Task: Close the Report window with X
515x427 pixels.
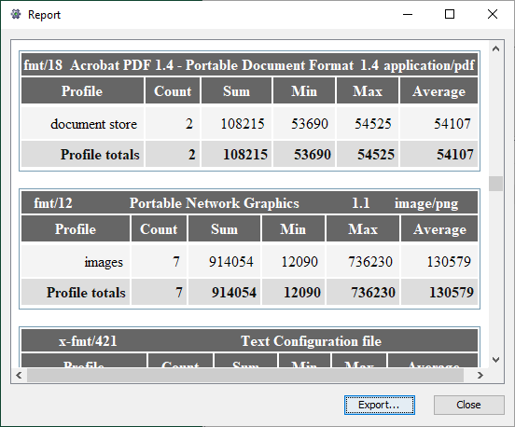Action: click(493, 14)
